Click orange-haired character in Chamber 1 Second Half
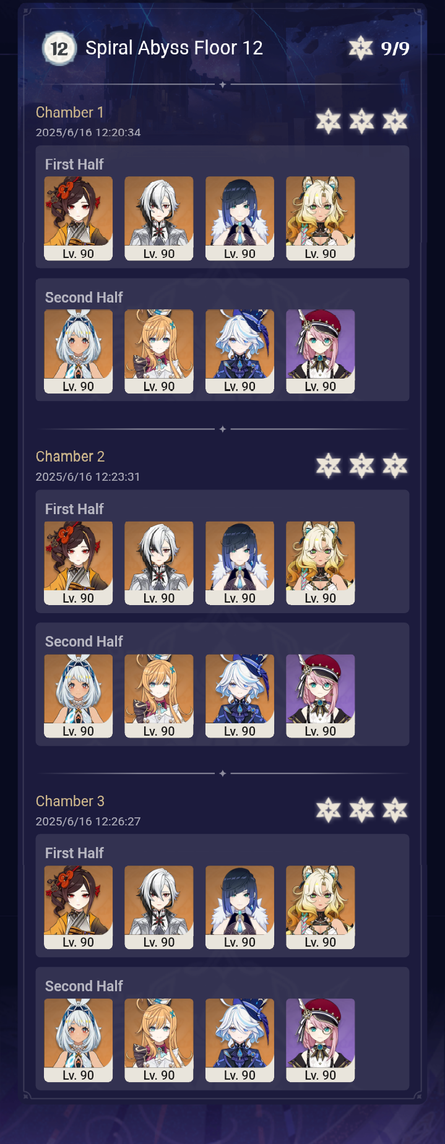 coord(159,351)
